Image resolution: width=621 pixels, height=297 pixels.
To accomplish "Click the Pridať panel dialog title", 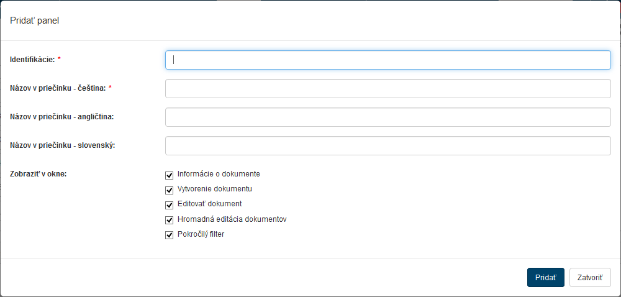I will (x=35, y=21).
